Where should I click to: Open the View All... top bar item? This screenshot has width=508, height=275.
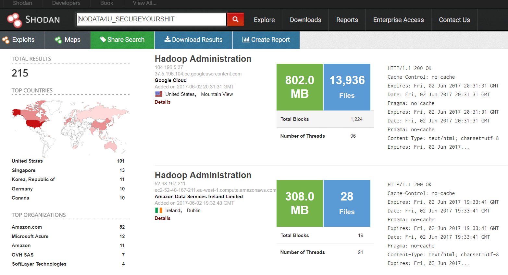[145, 3]
